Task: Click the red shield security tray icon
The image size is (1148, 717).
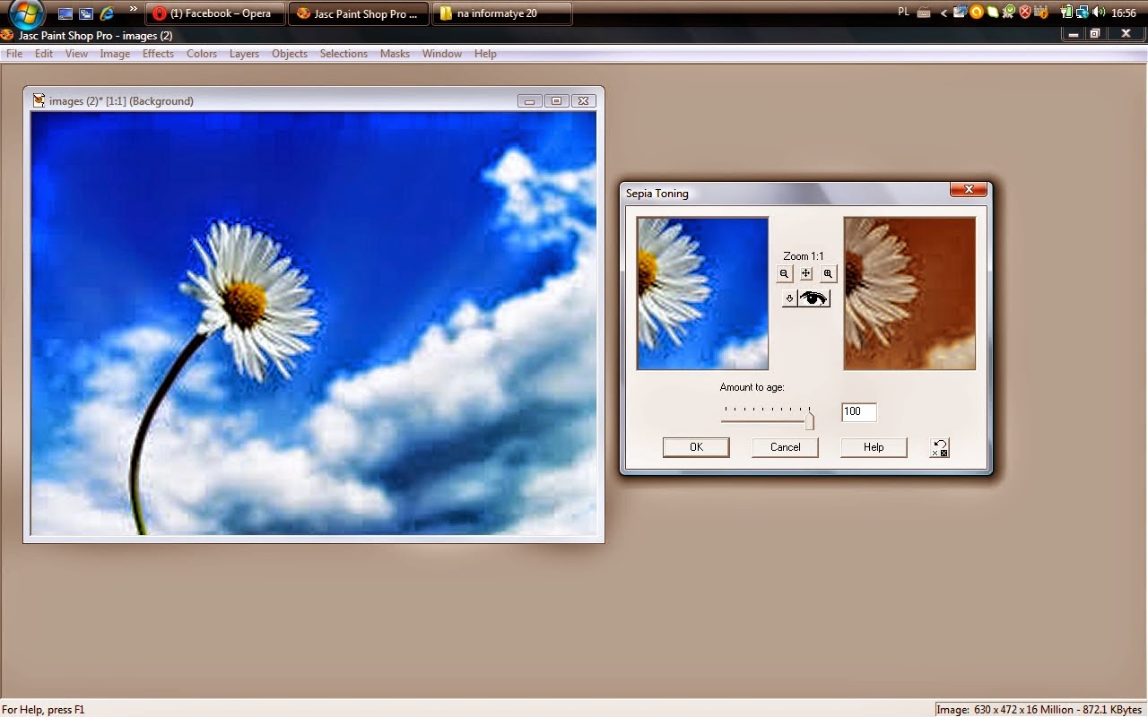Action: click(1025, 13)
